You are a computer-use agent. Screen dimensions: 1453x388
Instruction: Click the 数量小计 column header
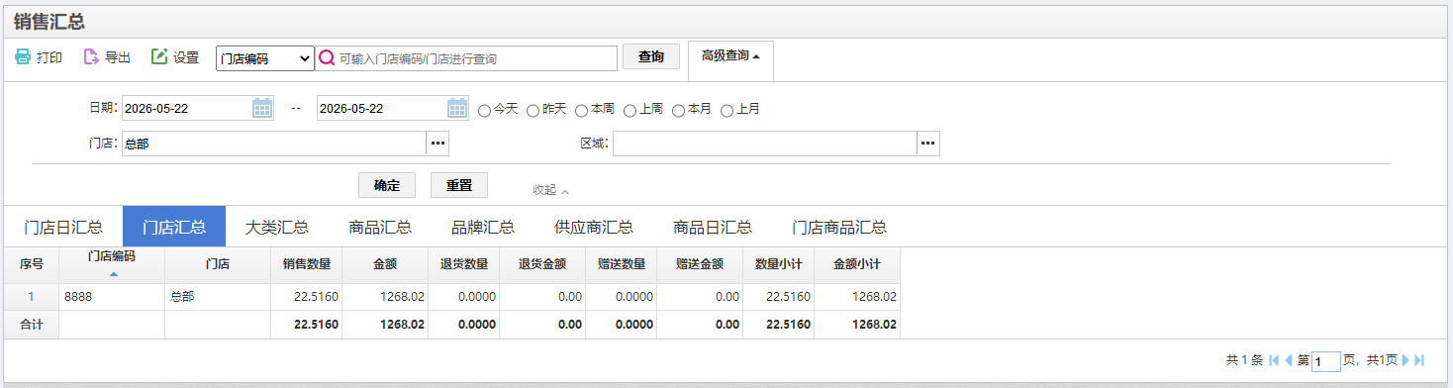(779, 264)
